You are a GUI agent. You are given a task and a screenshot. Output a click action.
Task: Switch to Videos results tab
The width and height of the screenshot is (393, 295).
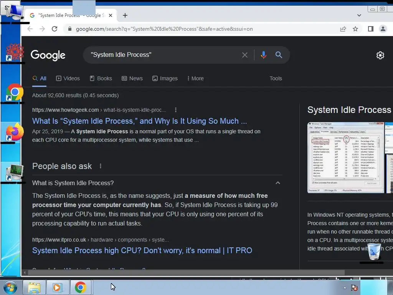tap(68, 78)
